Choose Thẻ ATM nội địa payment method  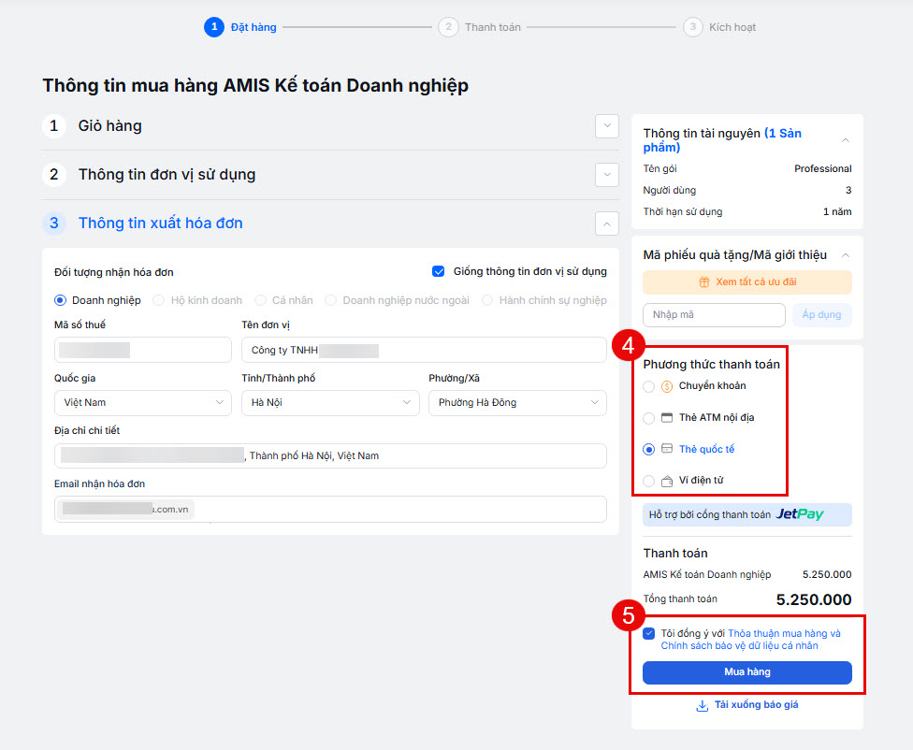pyautogui.click(x=648, y=418)
